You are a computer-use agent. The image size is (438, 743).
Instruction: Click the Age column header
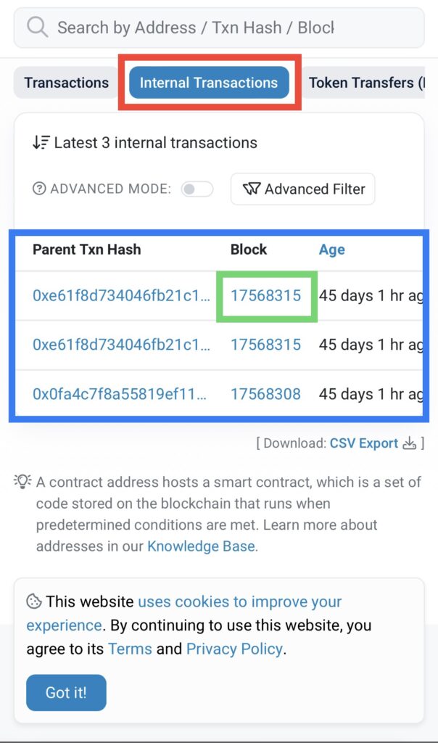point(331,250)
